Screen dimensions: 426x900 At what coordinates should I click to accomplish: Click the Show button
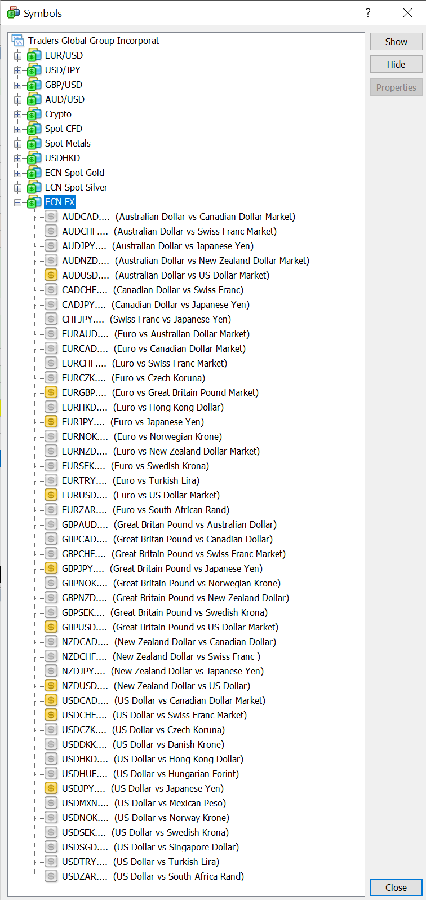pyautogui.click(x=396, y=42)
